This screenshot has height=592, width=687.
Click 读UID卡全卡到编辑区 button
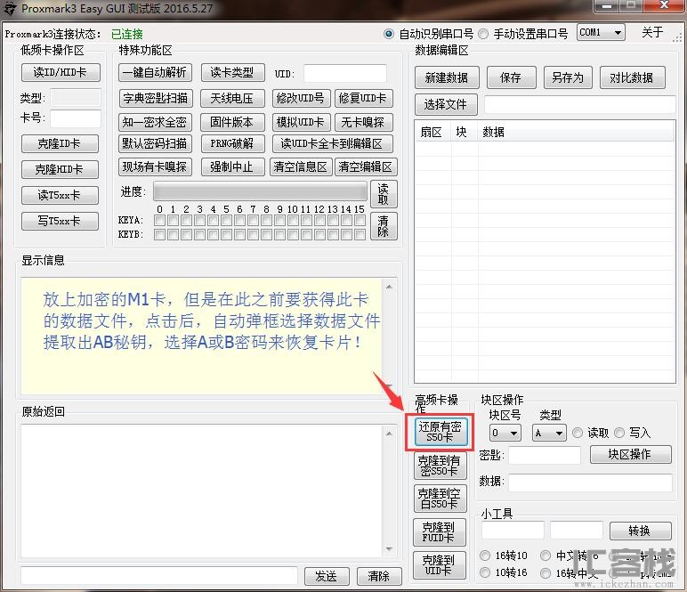tap(332, 143)
